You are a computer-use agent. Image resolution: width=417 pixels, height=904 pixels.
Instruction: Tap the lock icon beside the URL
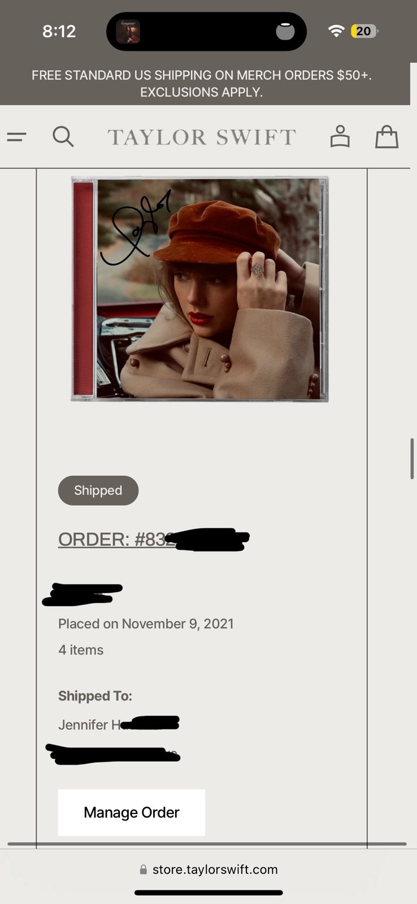coord(144,870)
